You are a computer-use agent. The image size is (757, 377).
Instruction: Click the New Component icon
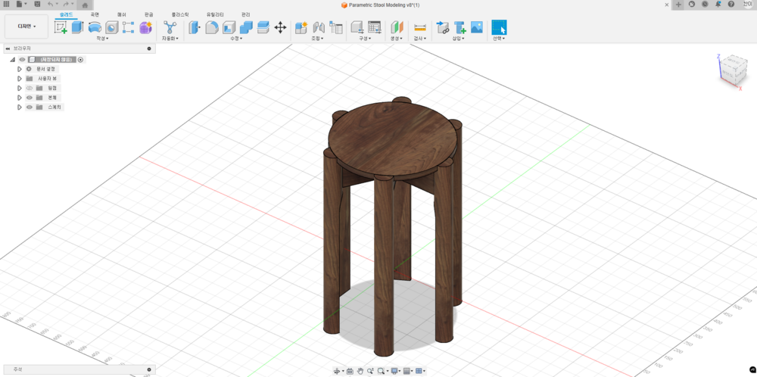click(x=301, y=27)
